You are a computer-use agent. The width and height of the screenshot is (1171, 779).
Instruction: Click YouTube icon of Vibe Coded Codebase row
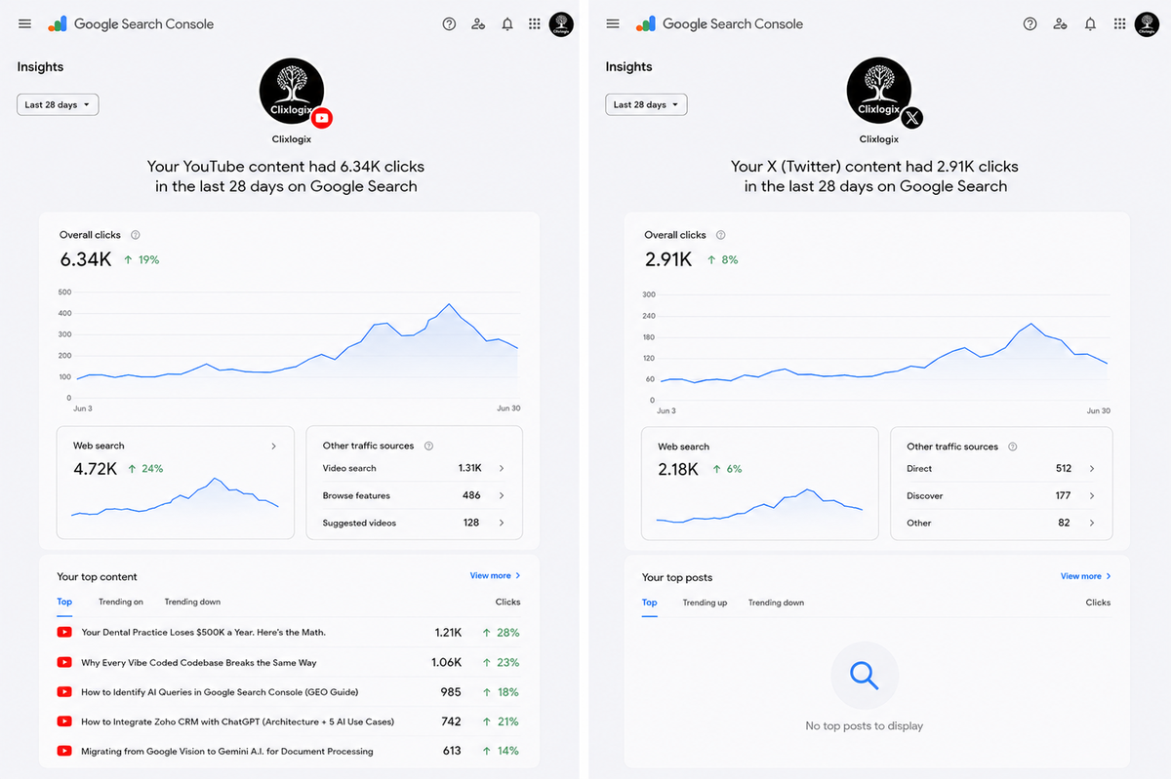pyautogui.click(x=64, y=662)
